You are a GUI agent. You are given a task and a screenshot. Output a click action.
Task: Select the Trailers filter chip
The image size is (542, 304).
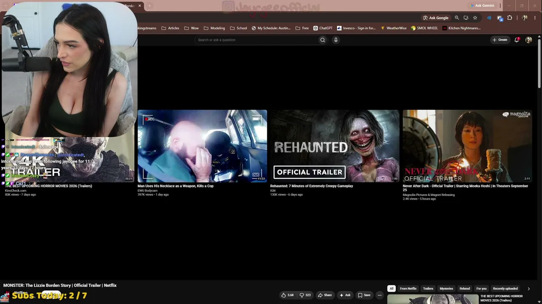coord(428,289)
